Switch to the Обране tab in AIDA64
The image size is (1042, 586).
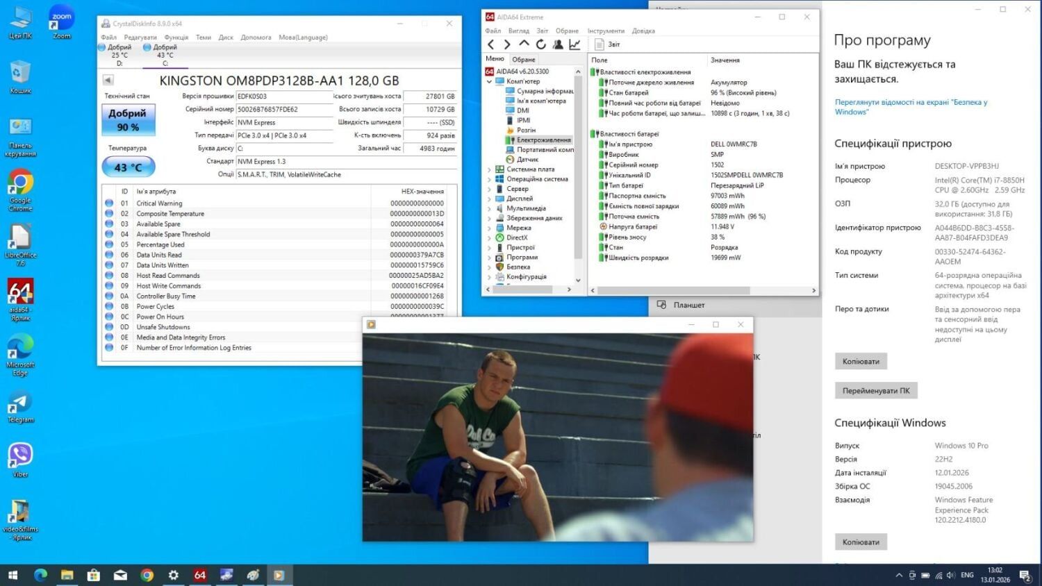pyautogui.click(x=524, y=60)
